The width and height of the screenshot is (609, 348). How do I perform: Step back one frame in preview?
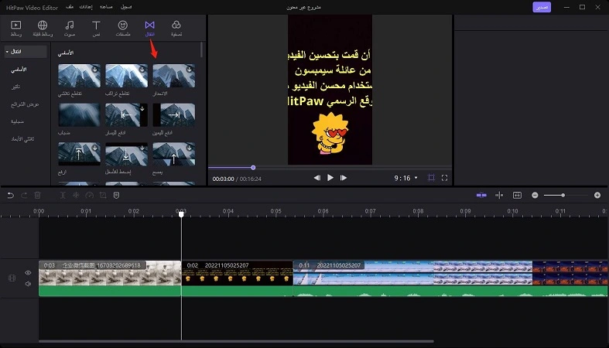coord(317,178)
